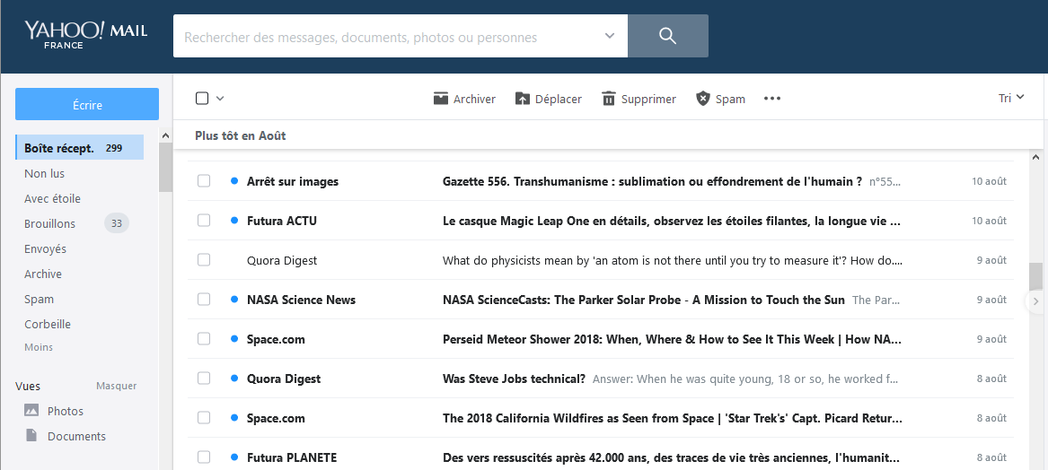Click the message list scrollbar thumb
The width and height of the screenshot is (1048, 470).
[x=1036, y=275]
